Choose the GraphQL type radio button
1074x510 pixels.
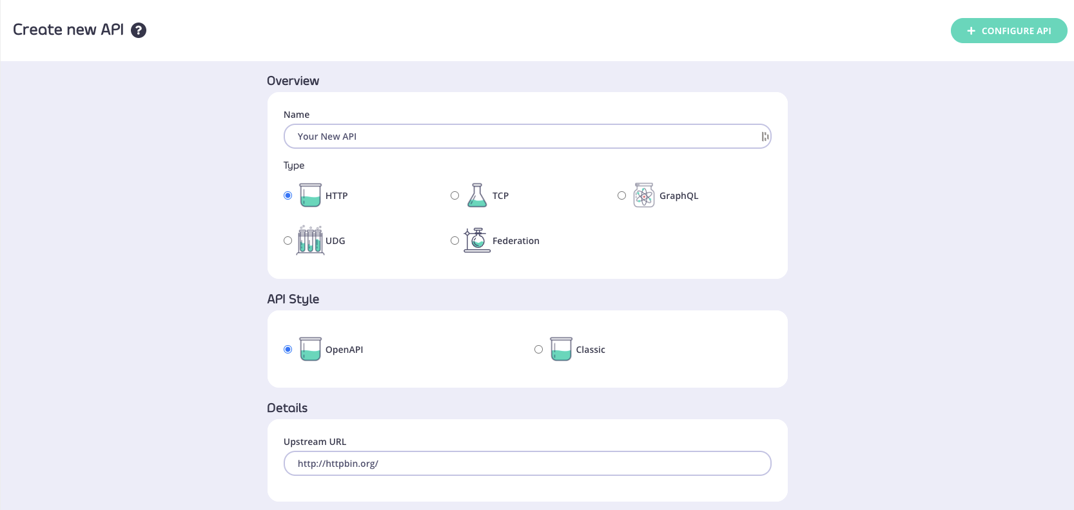point(622,196)
